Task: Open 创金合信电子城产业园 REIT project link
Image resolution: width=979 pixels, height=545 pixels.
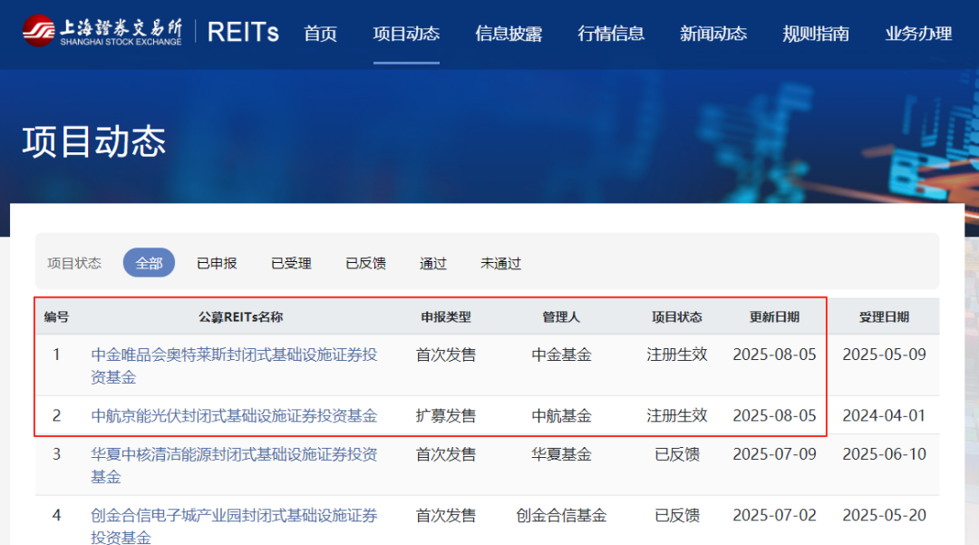Action: click(234, 526)
